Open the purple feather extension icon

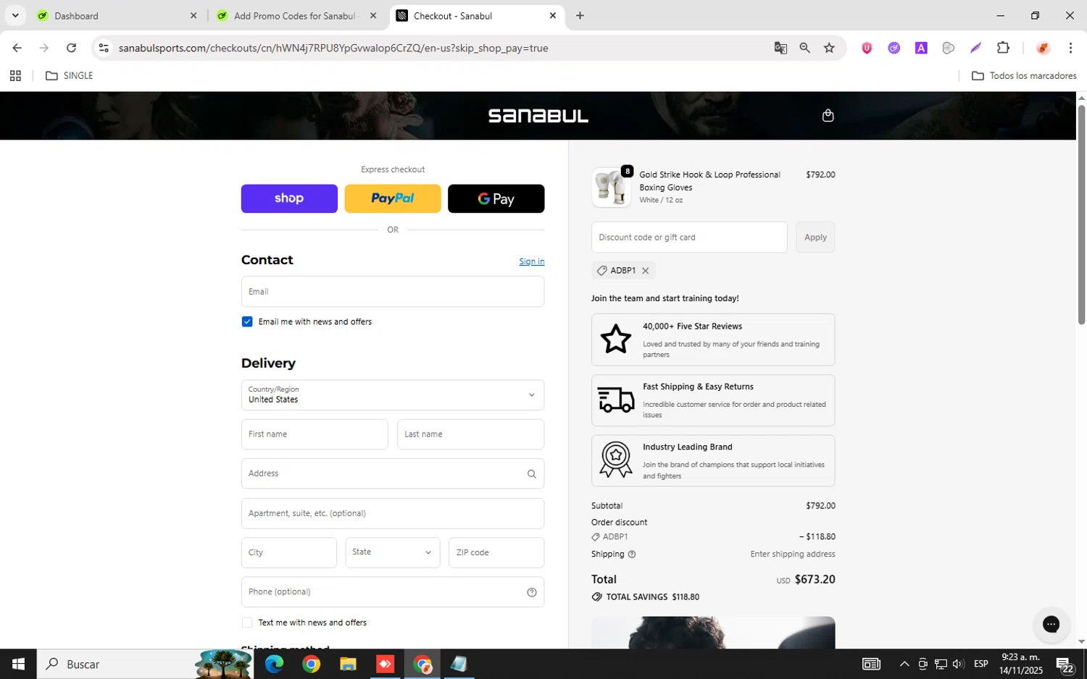(x=975, y=48)
